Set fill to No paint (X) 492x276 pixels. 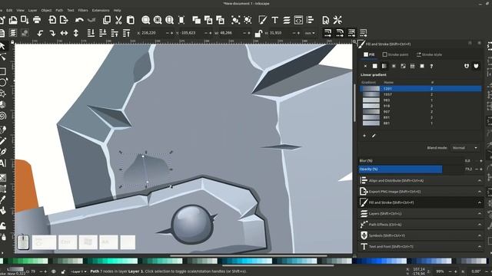point(365,66)
